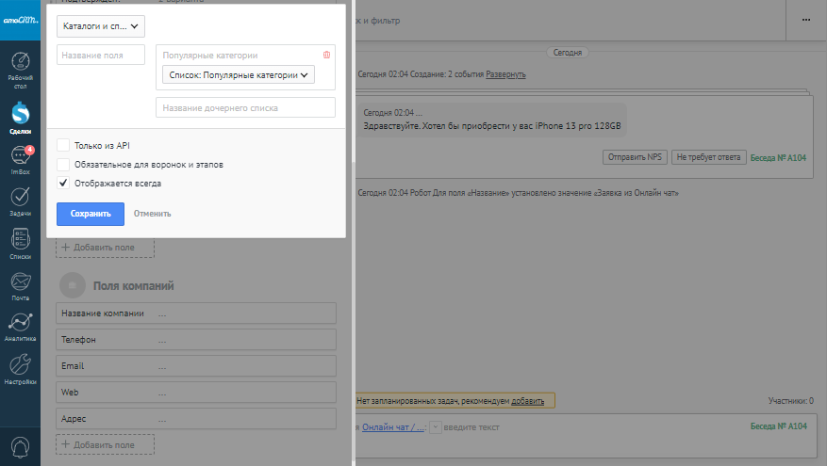Screen dimensions: 827x466
Task: Click Развернуть link to expand events
Action: 505,74
